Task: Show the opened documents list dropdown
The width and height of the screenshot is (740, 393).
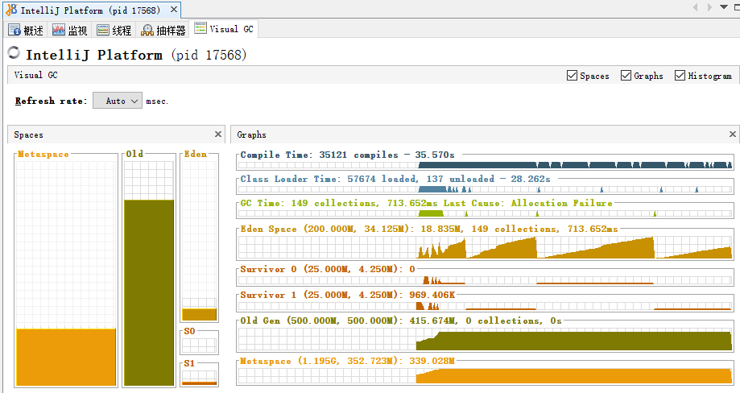Action: (724, 7)
